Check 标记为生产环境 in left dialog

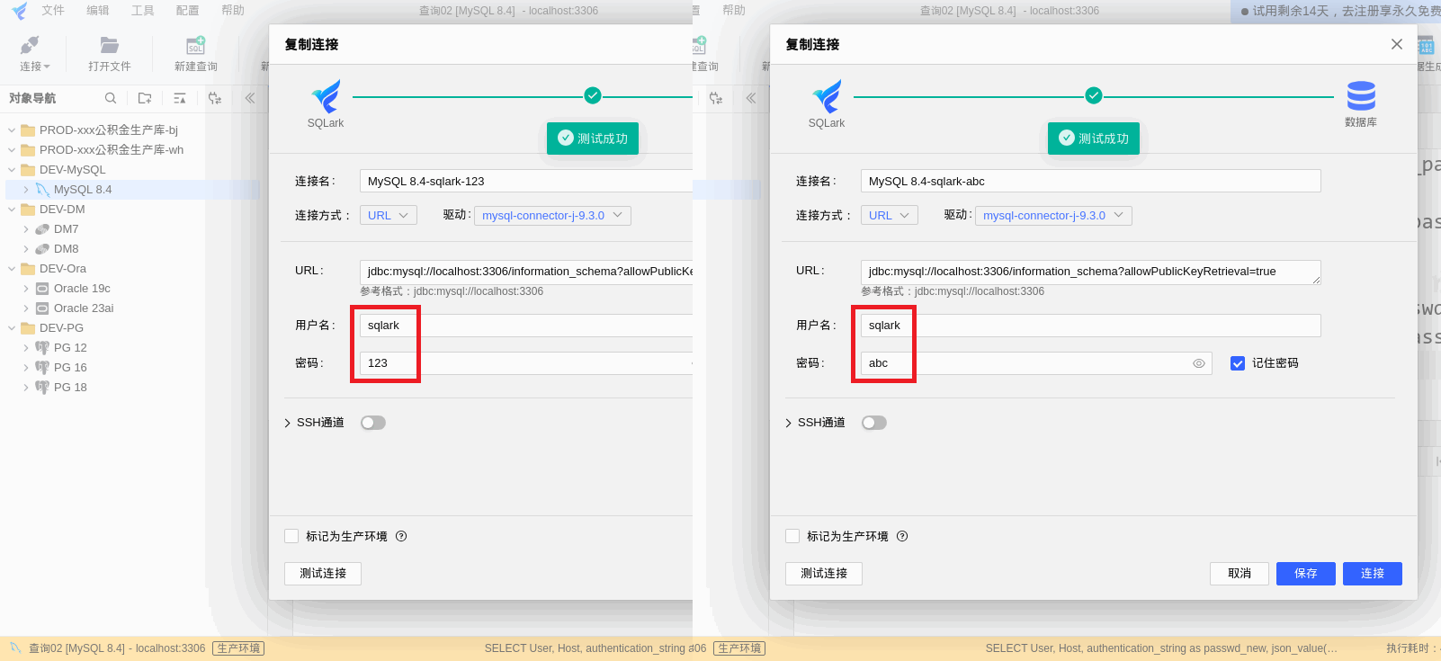point(291,536)
